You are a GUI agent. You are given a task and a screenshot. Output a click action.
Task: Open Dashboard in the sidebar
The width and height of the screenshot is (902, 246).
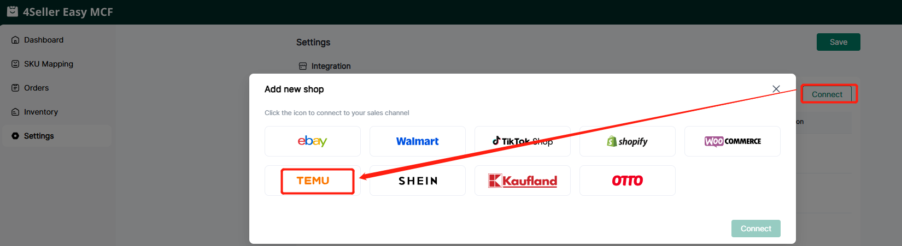44,40
